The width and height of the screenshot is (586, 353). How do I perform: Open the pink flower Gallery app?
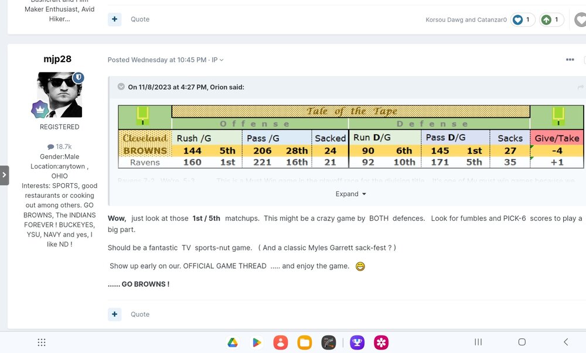tap(381, 342)
